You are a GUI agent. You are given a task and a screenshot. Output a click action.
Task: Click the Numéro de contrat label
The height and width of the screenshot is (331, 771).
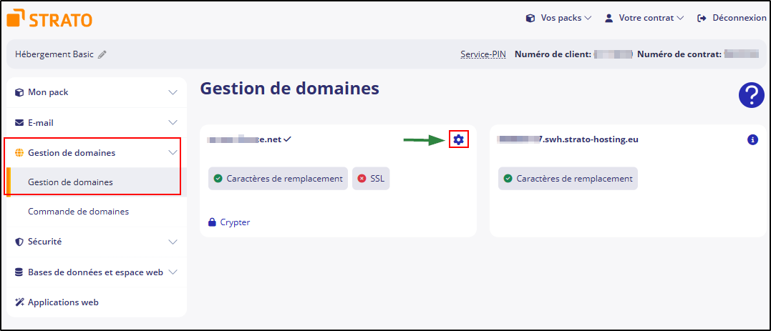point(679,54)
